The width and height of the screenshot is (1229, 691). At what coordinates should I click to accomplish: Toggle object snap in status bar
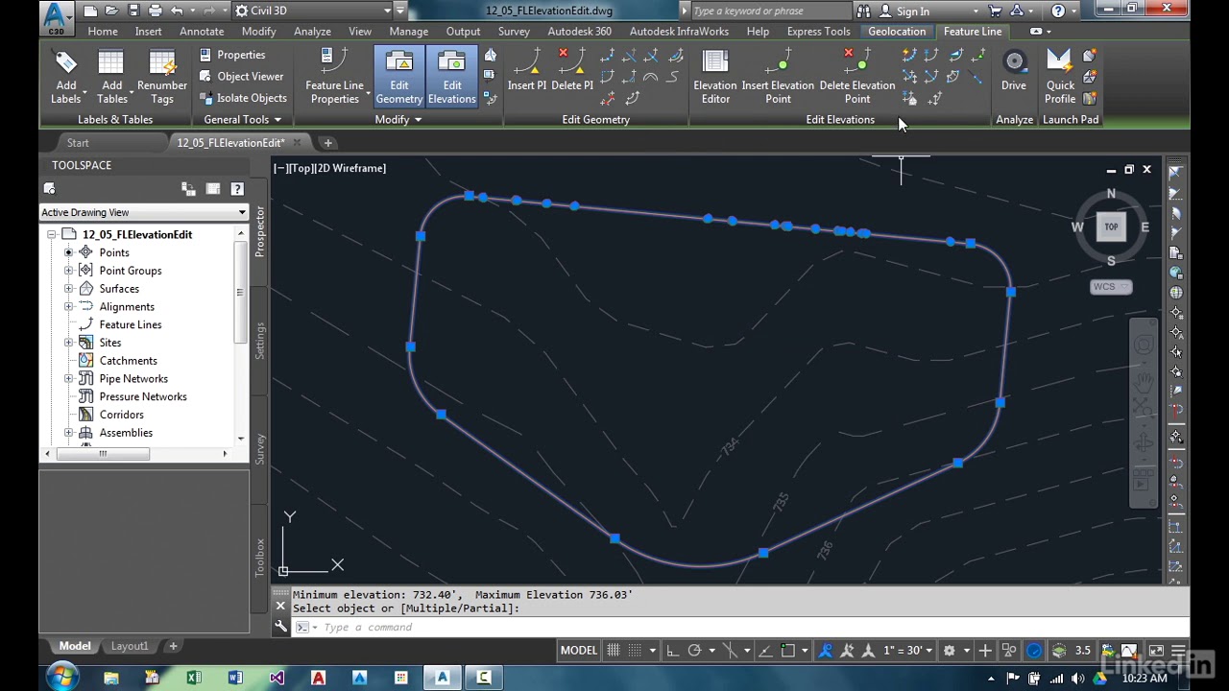[x=788, y=651]
